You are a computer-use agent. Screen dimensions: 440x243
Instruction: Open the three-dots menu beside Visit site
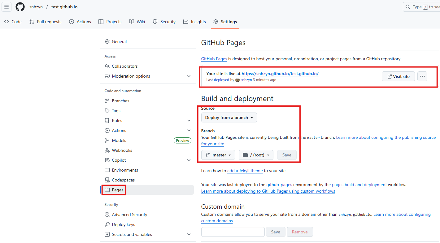pyautogui.click(x=422, y=76)
